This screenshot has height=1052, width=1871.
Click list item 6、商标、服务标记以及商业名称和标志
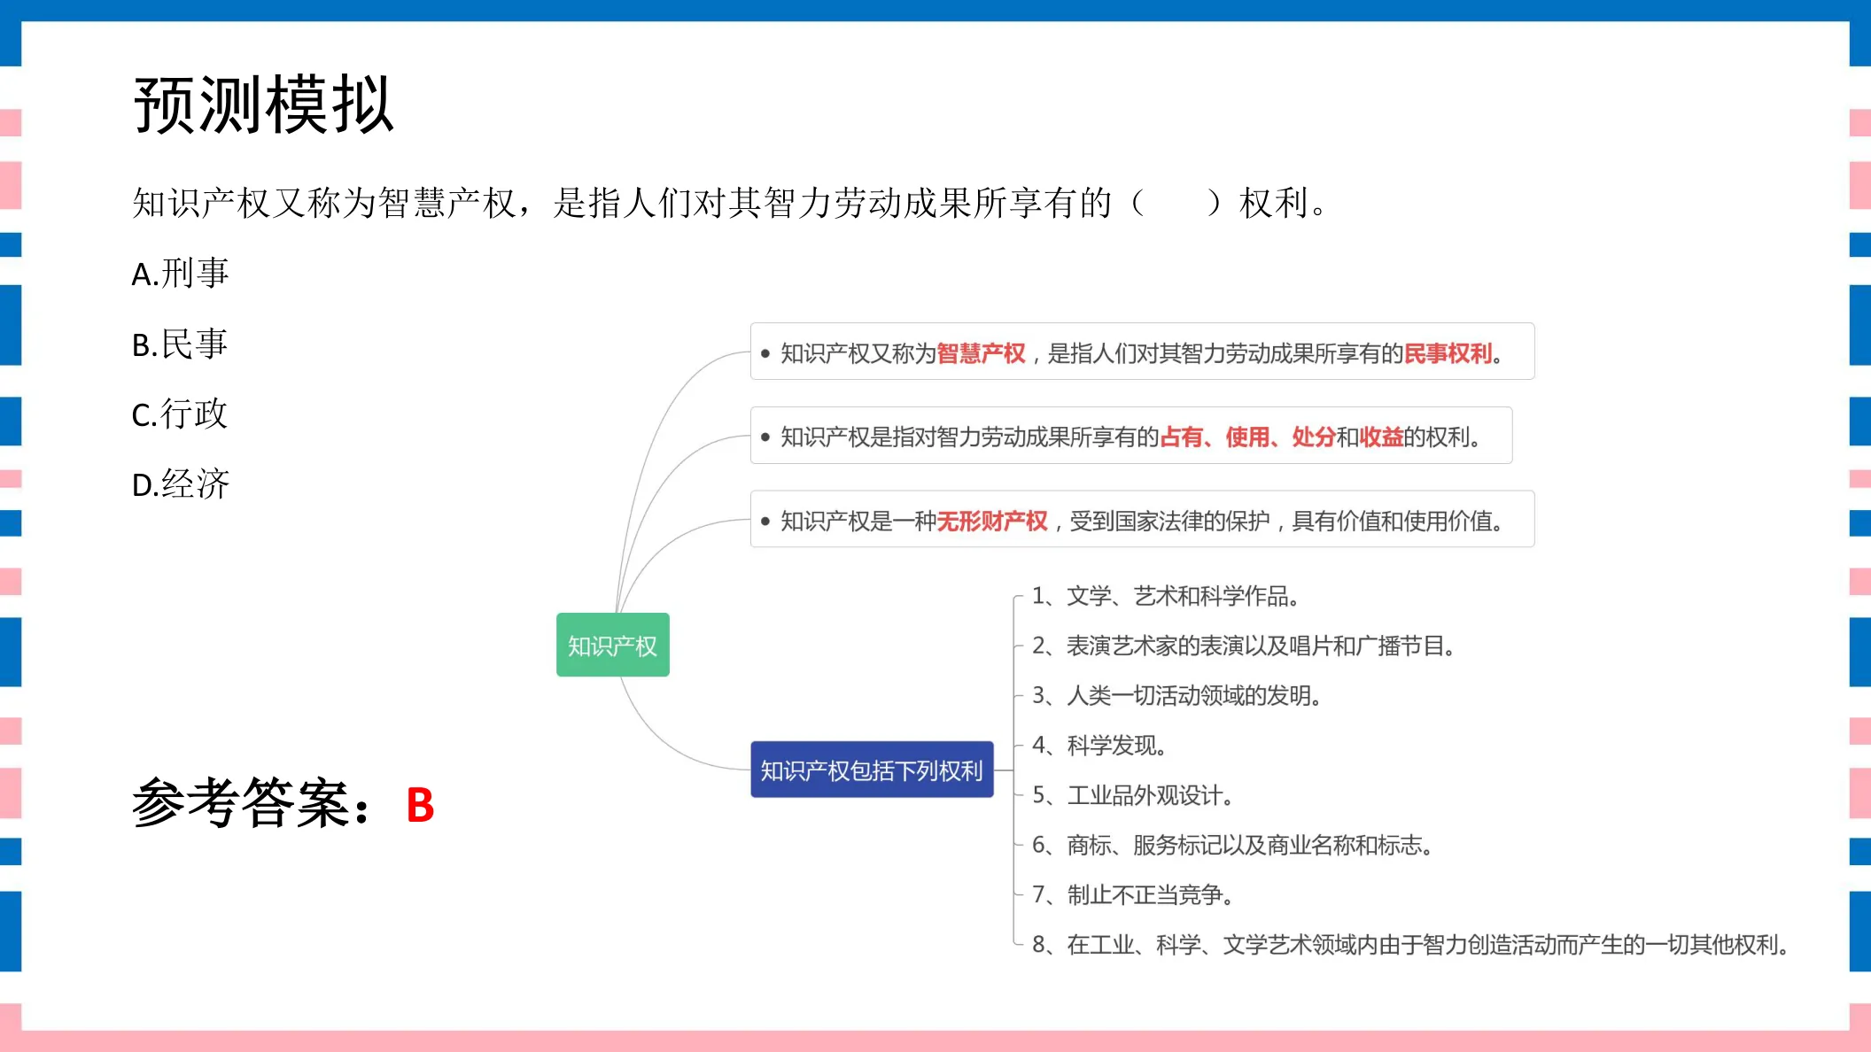tap(1232, 845)
